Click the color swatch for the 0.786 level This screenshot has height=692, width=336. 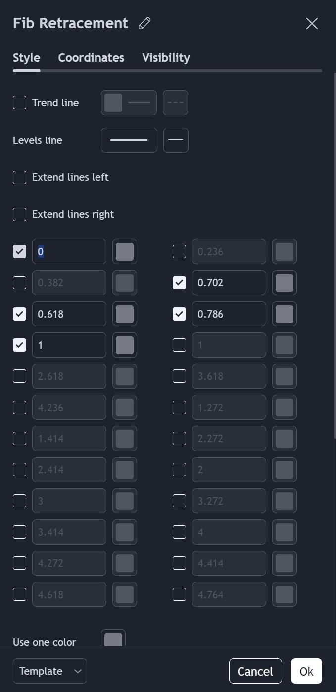[x=285, y=314]
